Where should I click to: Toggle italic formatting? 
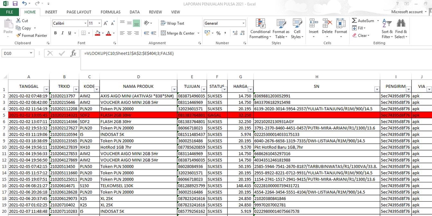click(x=63, y=33)
